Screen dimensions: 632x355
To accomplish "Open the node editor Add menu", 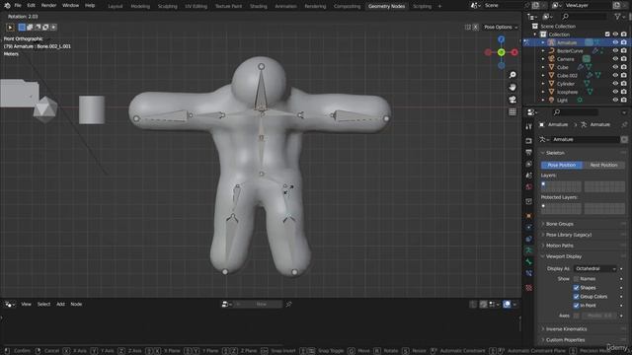I will [x=60, y=305].
